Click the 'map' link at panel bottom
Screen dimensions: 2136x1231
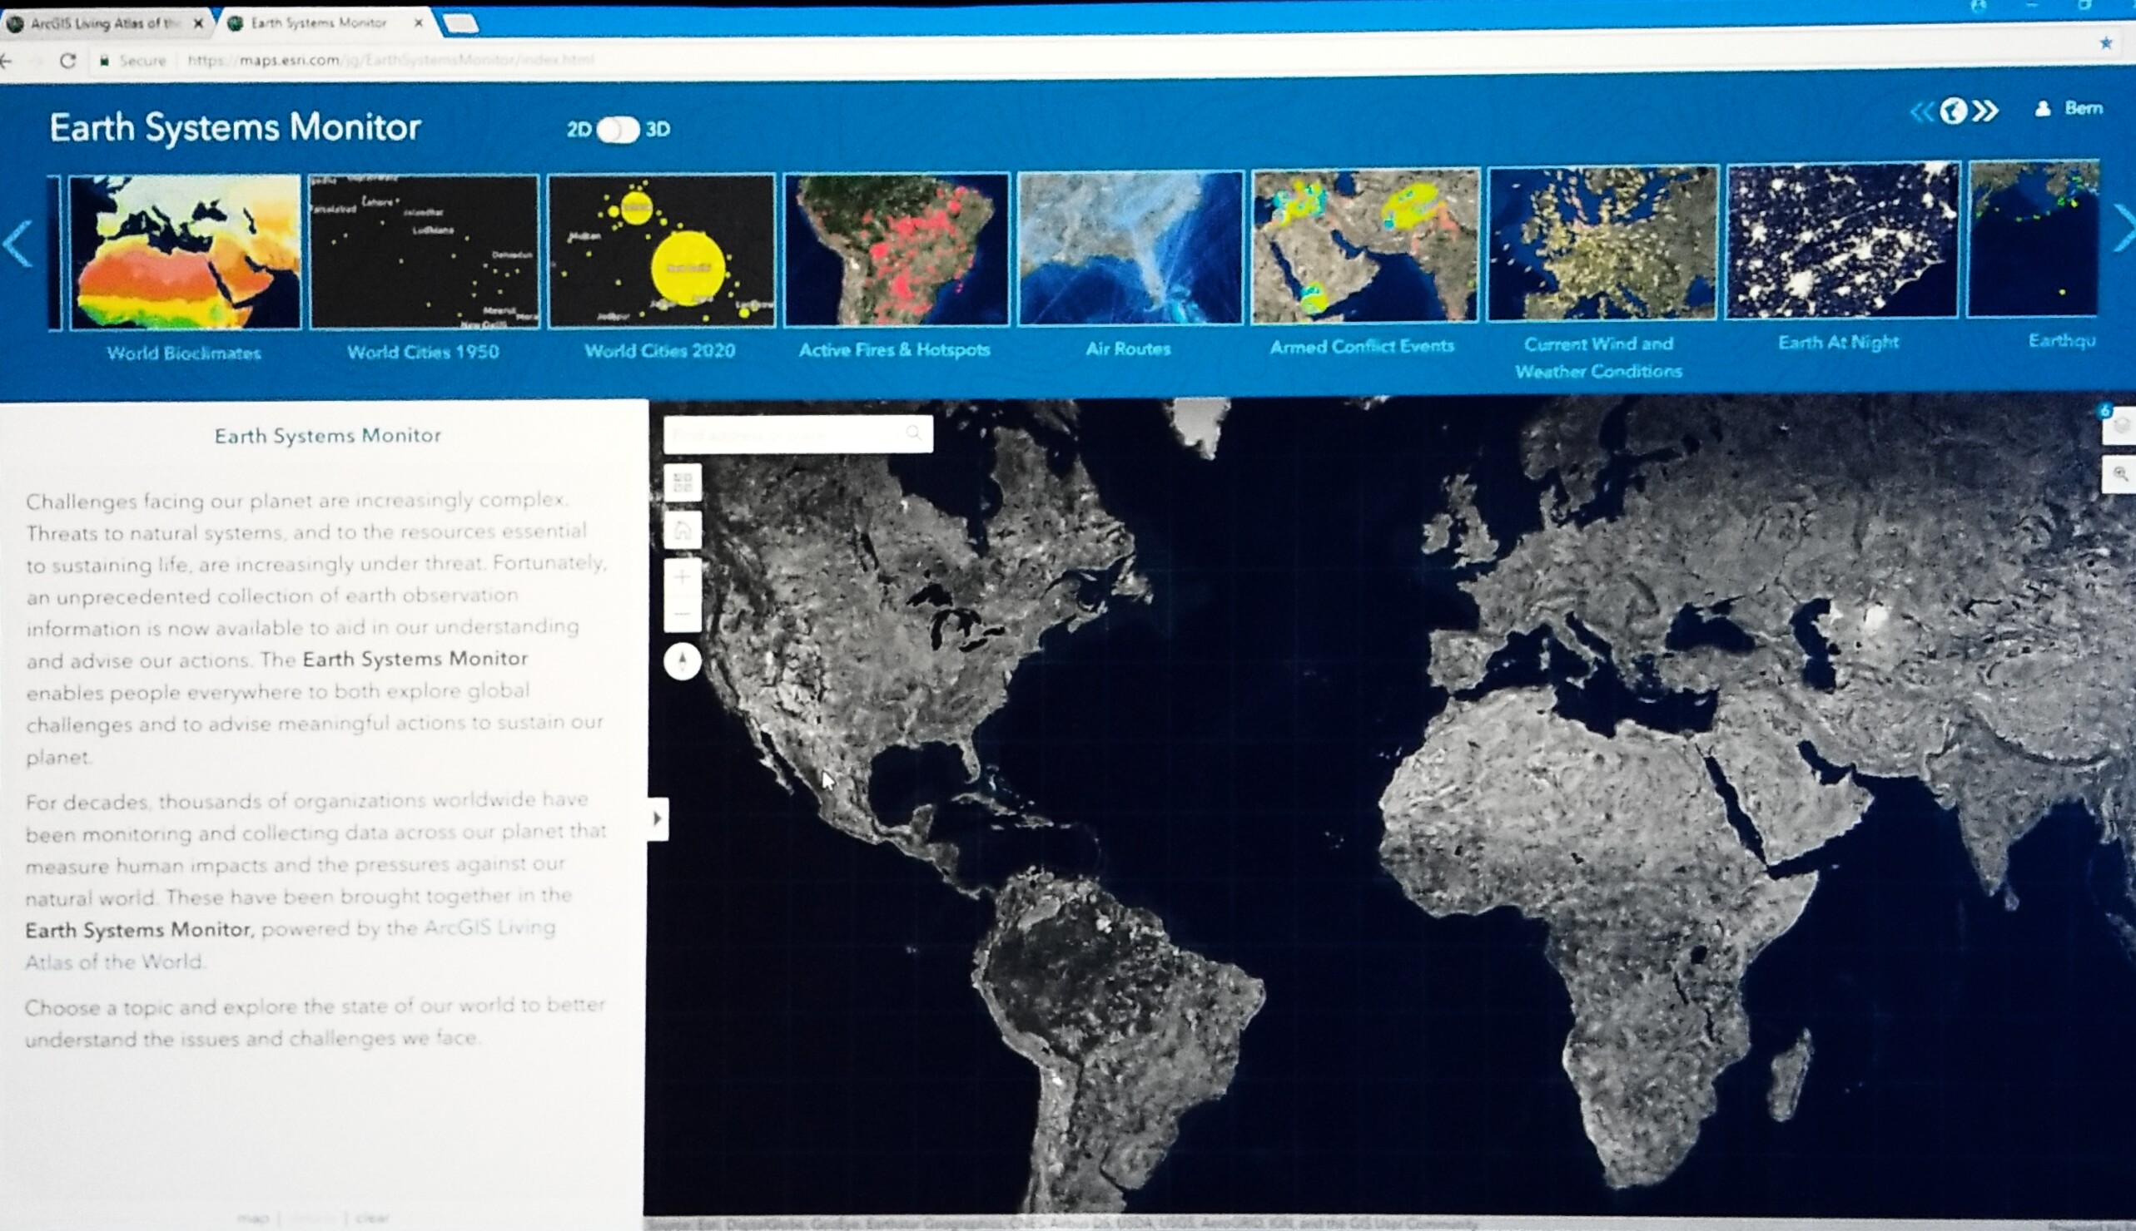pyautogui.click(x=252, y=1219)
